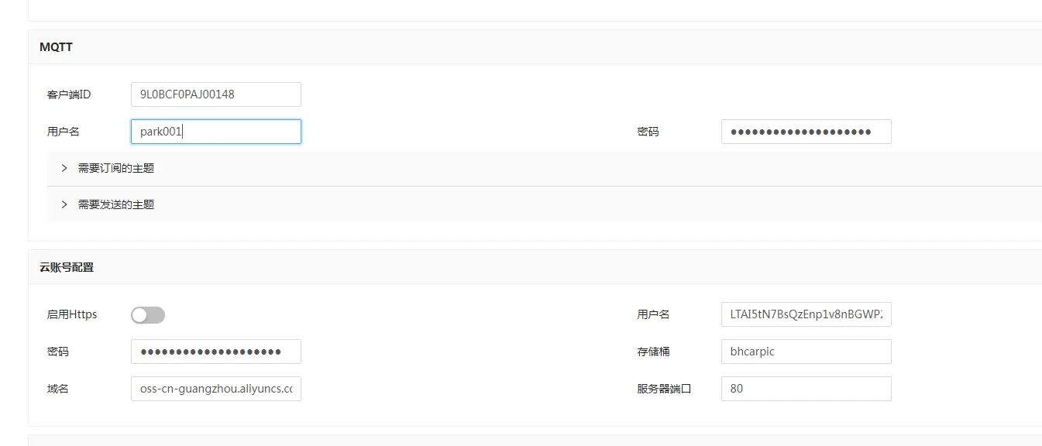The image size is (1042, 446).
Task: Toggle the 启用Https switch
Action: (148, 314)
